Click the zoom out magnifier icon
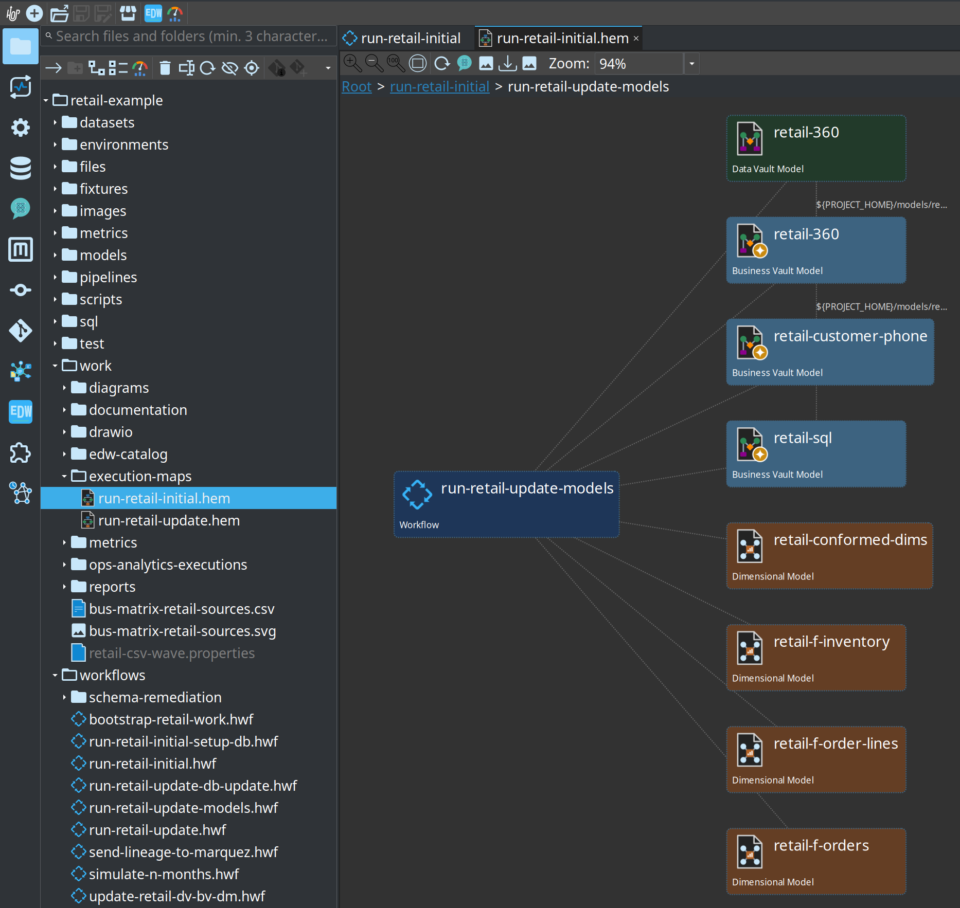The image size is (960, 908). pos(374,63)
